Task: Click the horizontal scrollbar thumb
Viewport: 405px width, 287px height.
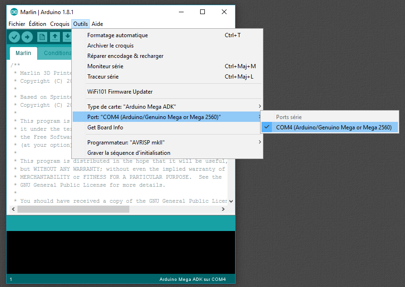Action: click(73, 209)
